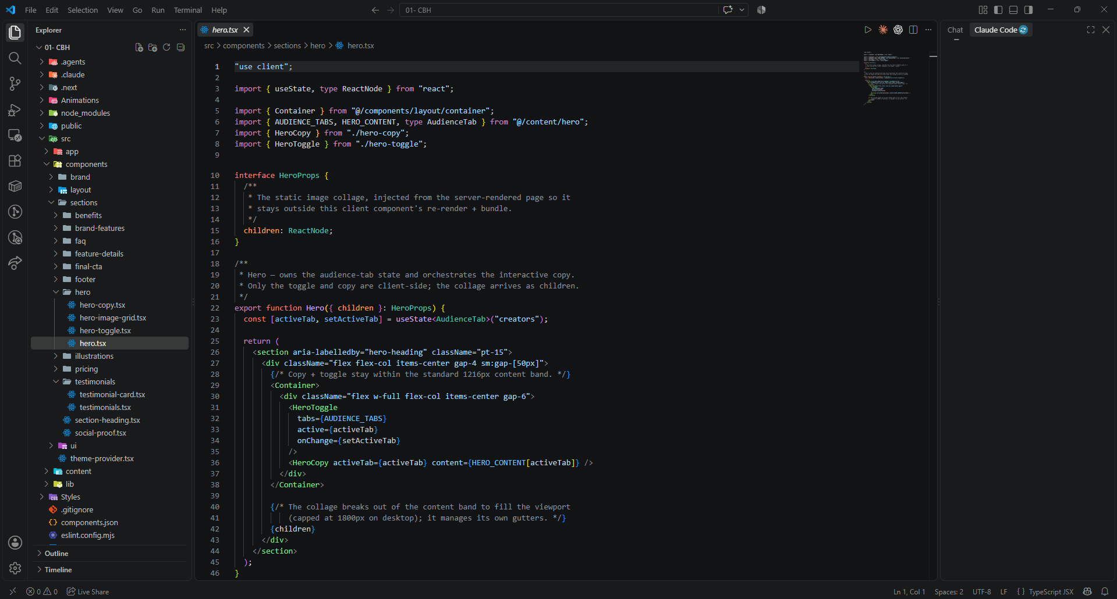Click the Ln 1, Col 1 cursor position
Image resolution: width=1117 pixels, height=599 pixels.
[909, 591]
